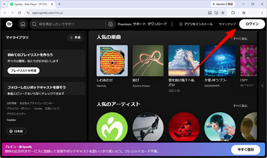Click the 人気の楽曲 heading
Viewport: 267px width, 158px height.
(109, 37)
